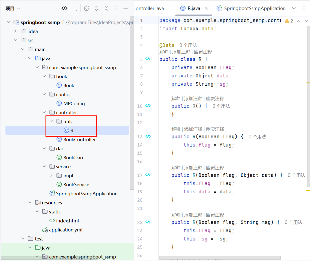Close the R.java tab
This screenshot has height=261, width=310.
pyautogui.click(x=206, y=8)
